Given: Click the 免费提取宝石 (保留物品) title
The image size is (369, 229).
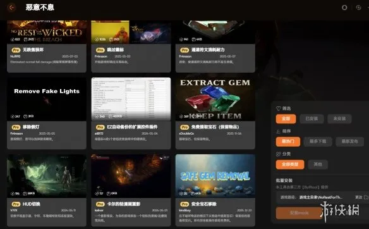Looking at the screenshot, I should [215, 127].
